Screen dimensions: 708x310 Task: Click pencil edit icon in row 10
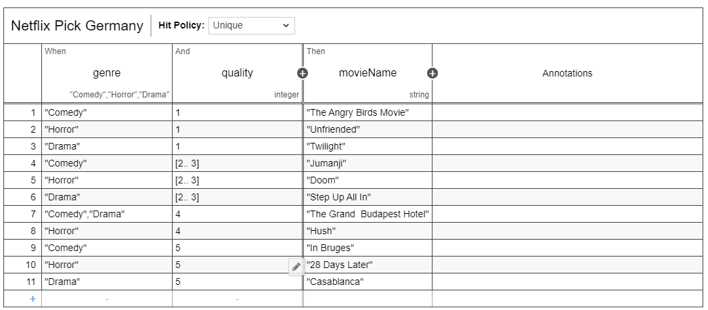[x=296, y=267]
